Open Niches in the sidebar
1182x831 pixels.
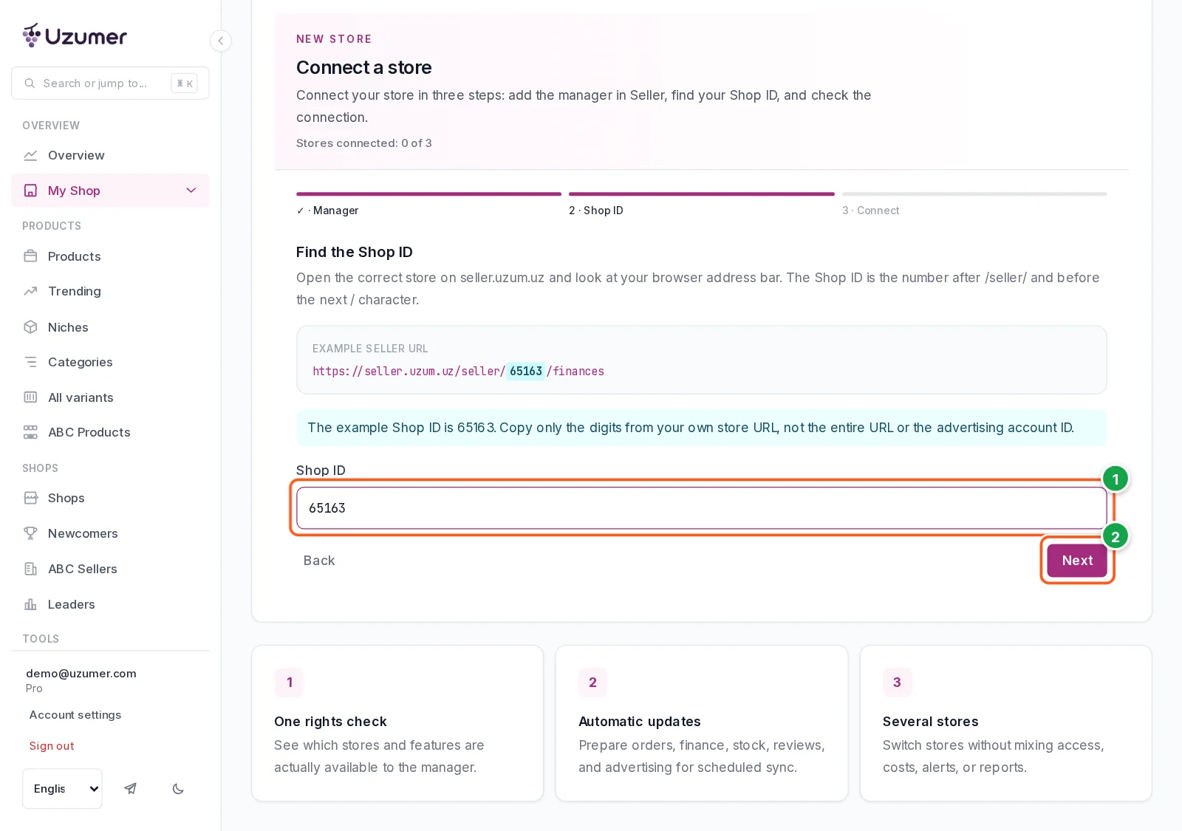coord(110,327)
